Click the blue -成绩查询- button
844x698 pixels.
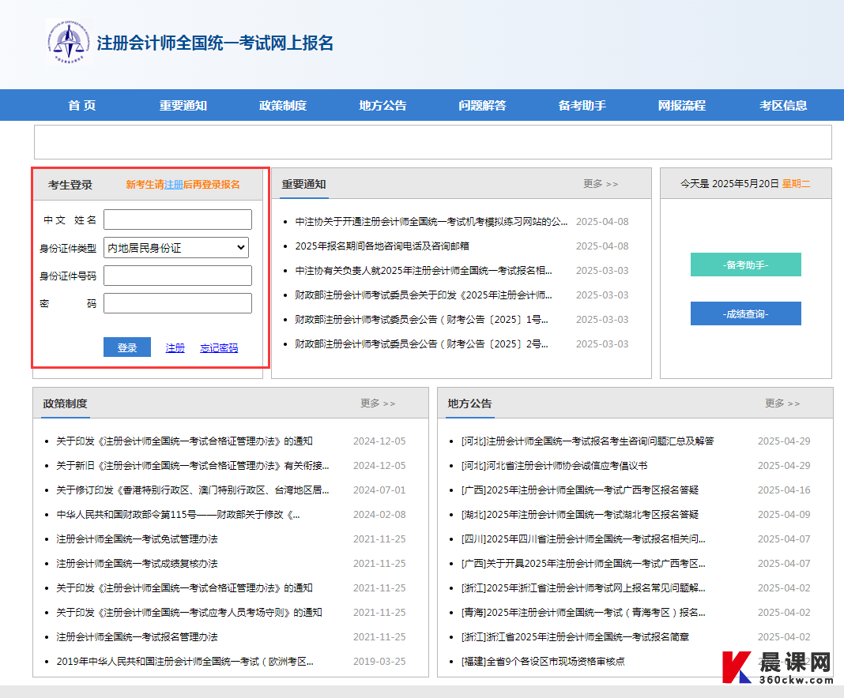click(745, 313)
